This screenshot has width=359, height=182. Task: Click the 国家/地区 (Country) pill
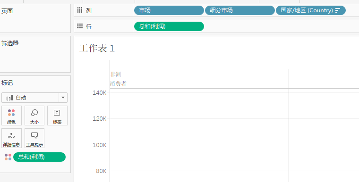[x=311, y=10]
